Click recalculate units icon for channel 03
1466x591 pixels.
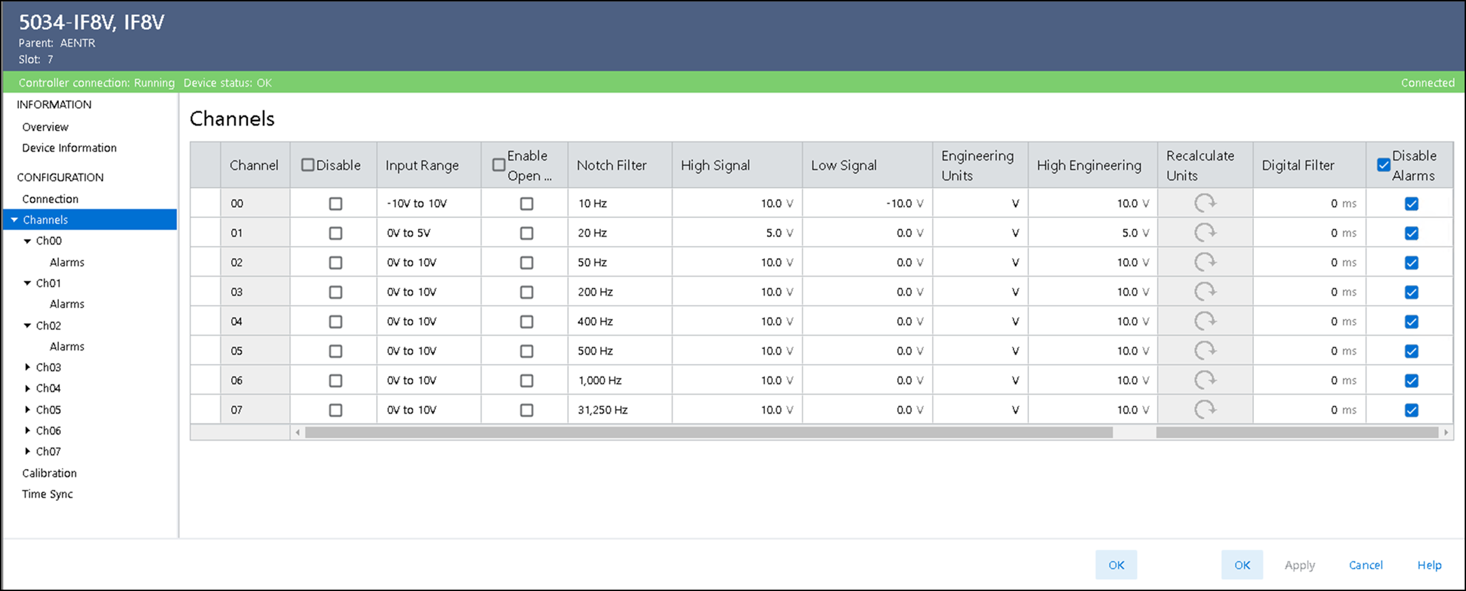[1205, 292]
